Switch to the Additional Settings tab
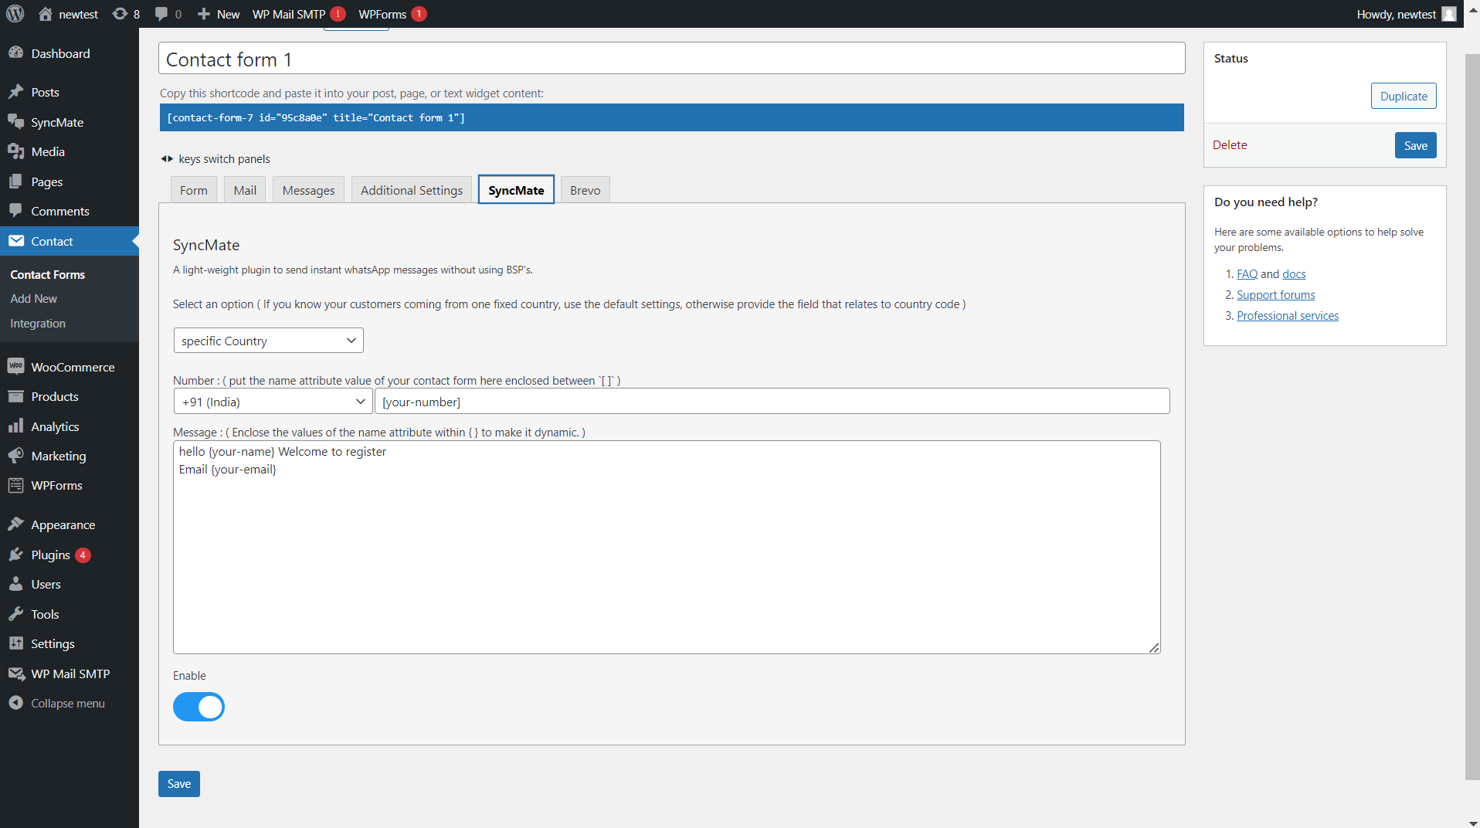 [x=412, y=190]
